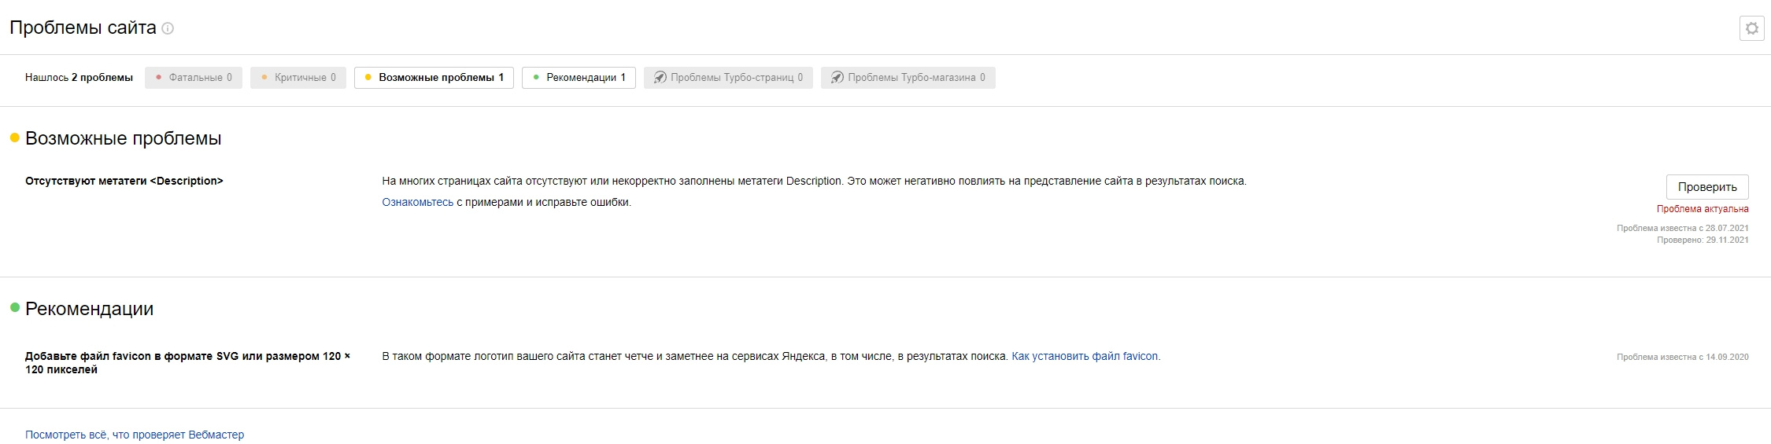Toggle the "Критичные 0" filter
This screenshot has height=444, width=1771.
click(x=298, y=78)
